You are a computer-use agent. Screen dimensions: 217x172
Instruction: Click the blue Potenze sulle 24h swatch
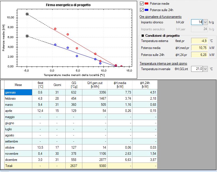point(146,10)
